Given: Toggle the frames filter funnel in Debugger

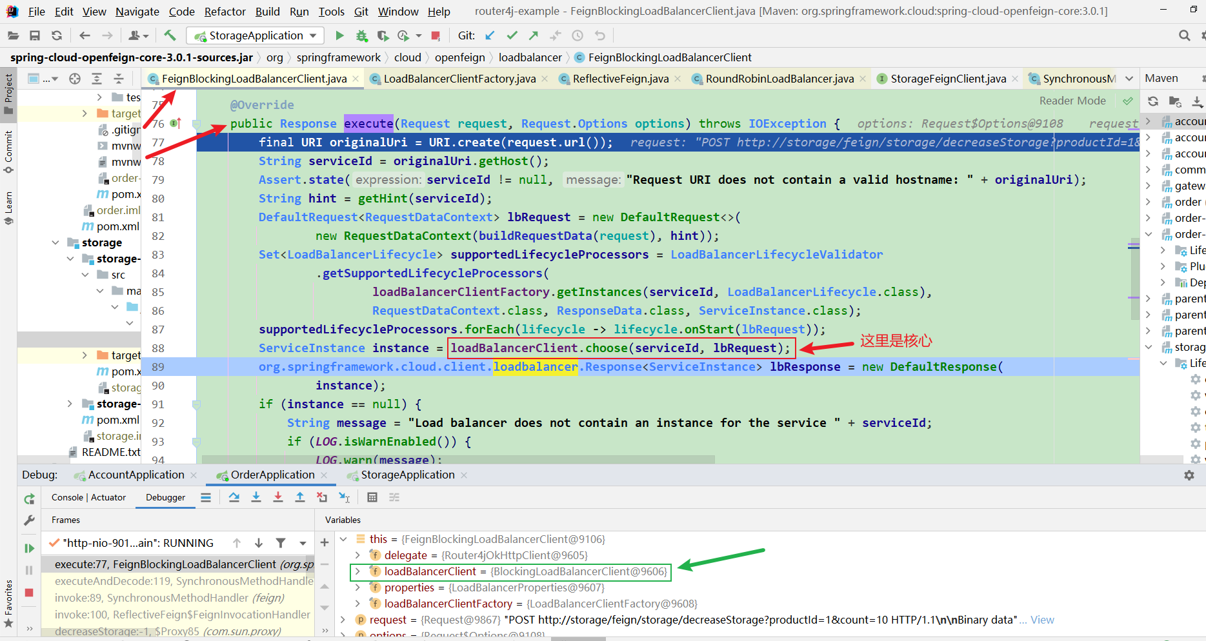Looking at the screenshot, I should point(280,543).
